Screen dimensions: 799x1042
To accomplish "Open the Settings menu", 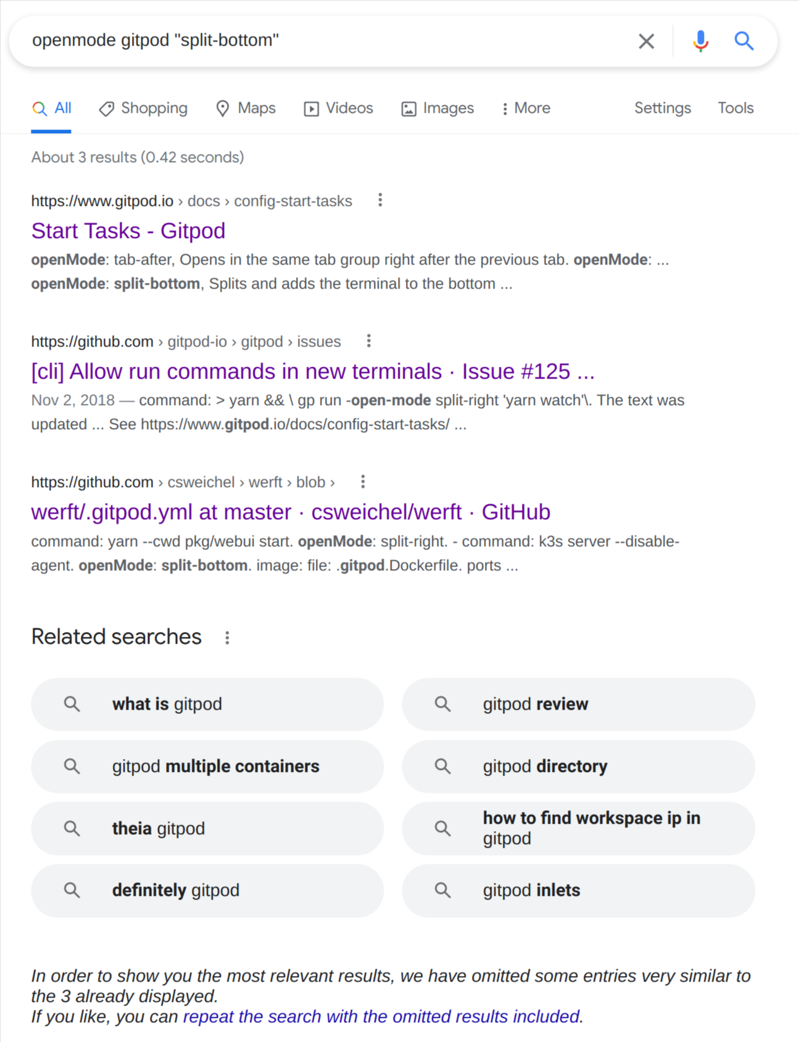I will point(662,109).
